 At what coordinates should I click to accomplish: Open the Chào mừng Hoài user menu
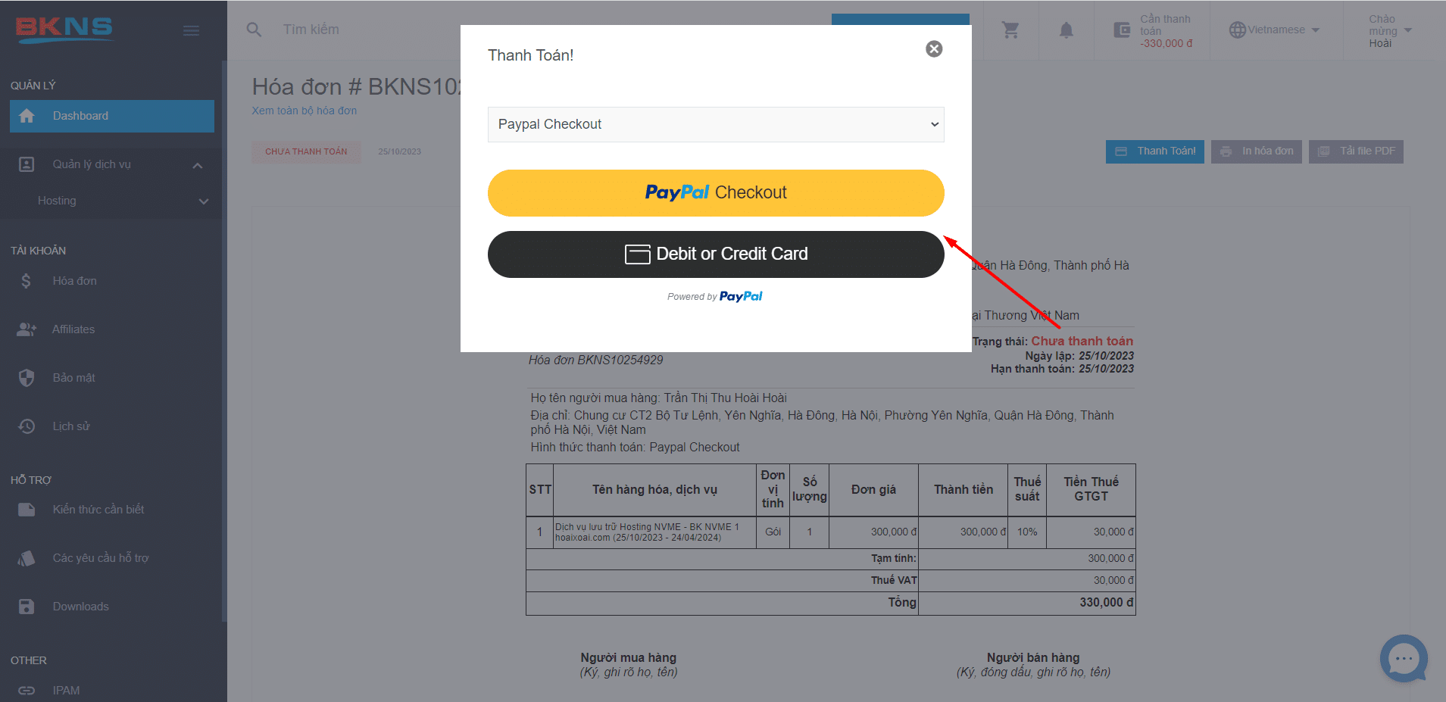(x=1390, y=30)
